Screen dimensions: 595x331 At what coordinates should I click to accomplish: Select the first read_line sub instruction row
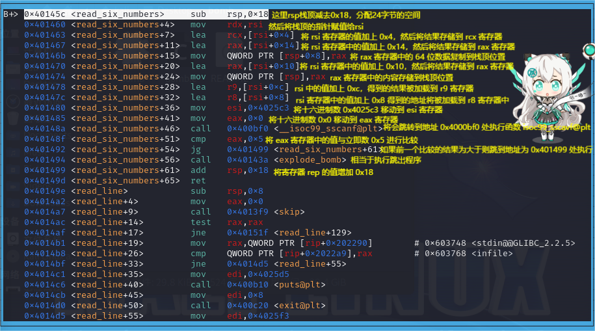[x=117, y=191]
